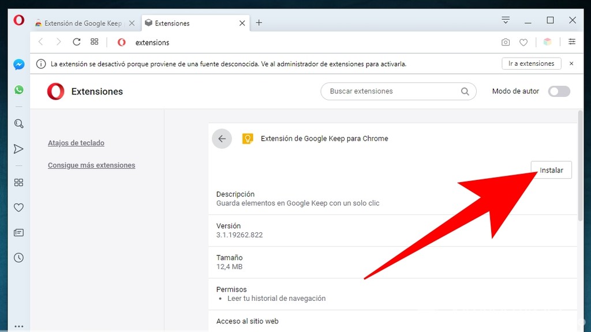
Task: Open History from the sidebar clock icon
Action: click(18, 258)
